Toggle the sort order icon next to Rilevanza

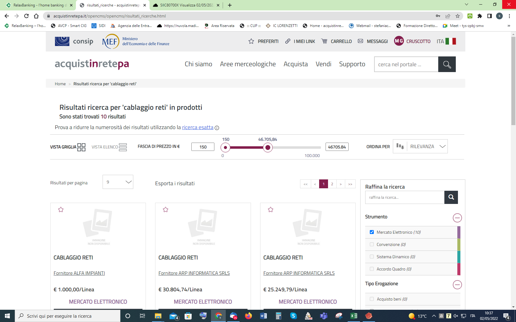pos(400,146)
